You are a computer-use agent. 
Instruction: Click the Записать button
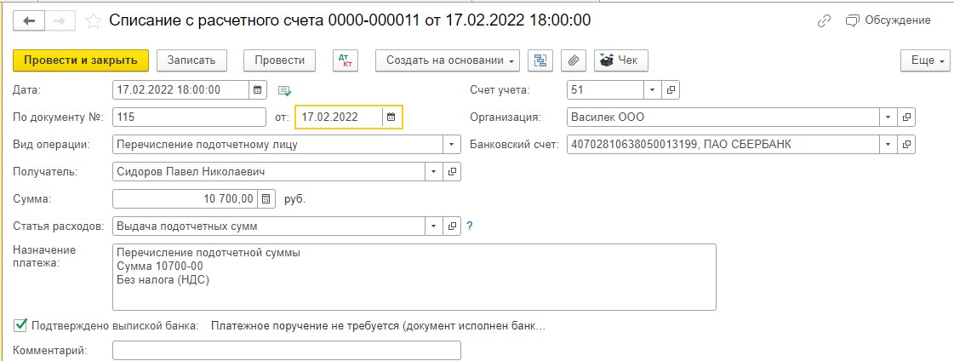tap(191, 60)
